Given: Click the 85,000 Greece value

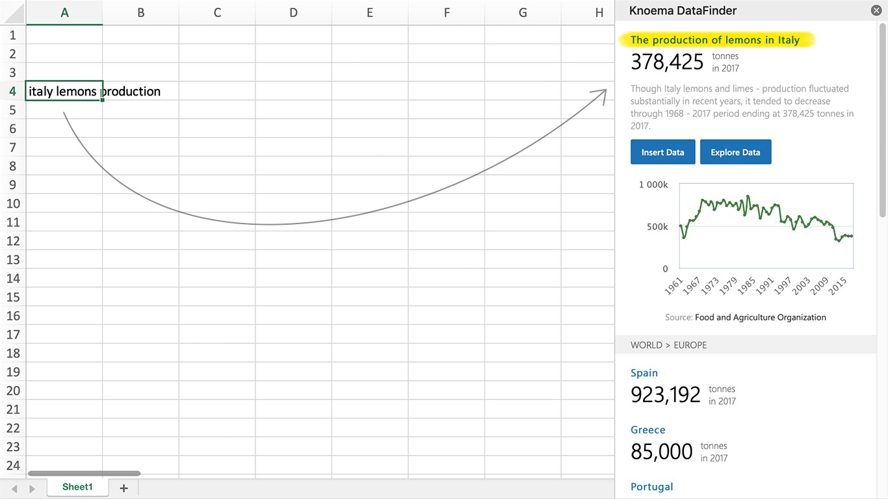Looking at the screenshot, I should point(662,452).
